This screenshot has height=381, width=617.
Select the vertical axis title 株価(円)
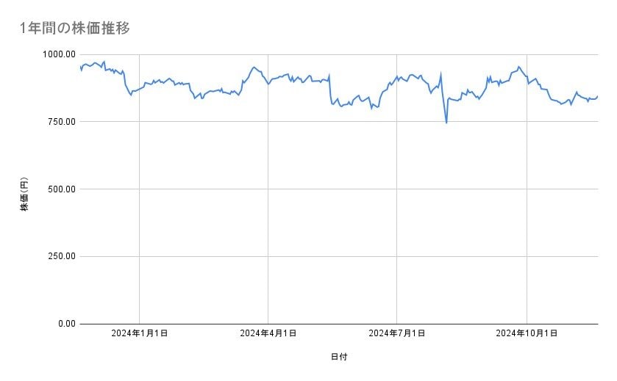pos(24,195)
